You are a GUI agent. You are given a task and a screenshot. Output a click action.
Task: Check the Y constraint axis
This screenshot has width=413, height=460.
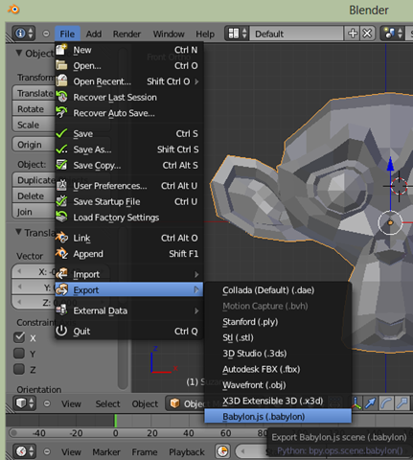pos(19,354)
